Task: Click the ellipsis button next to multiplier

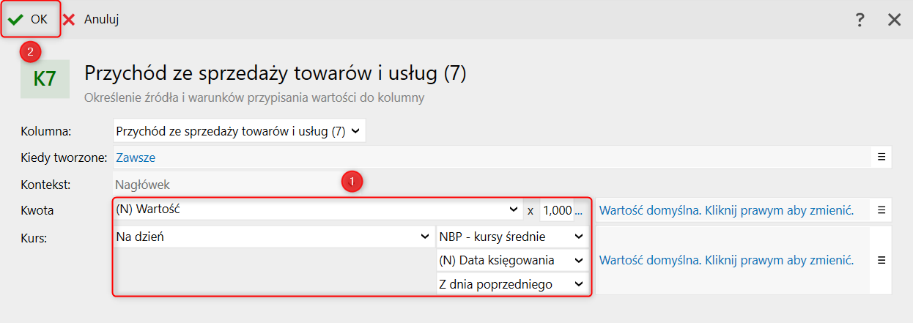Action: click(x=579, y=210)
